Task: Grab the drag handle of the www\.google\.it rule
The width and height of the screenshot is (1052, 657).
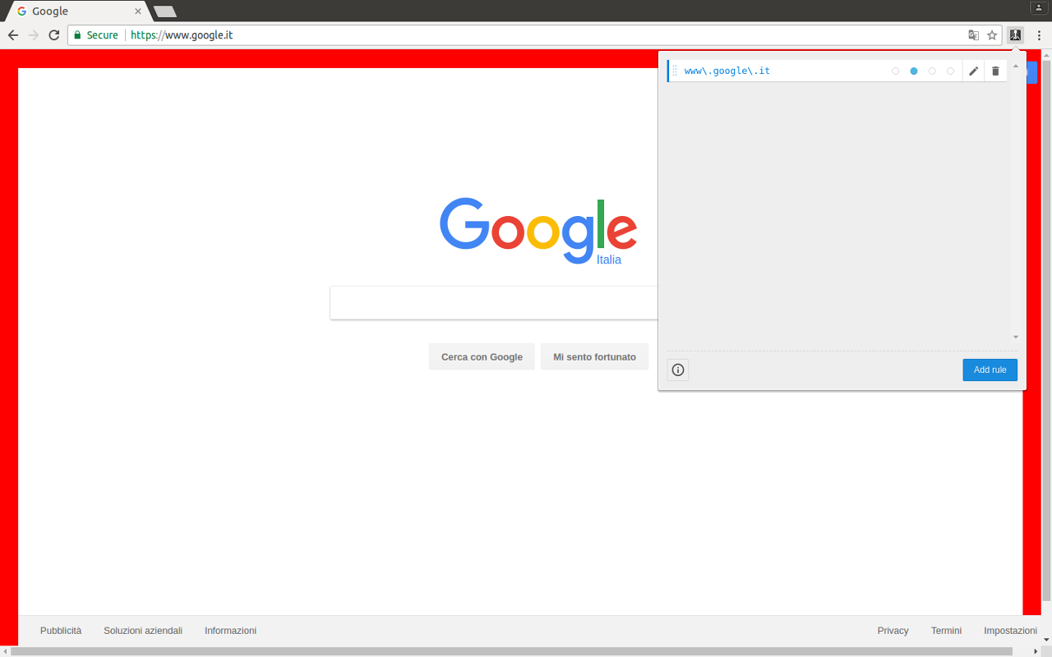Action: click(x=675, y=71)
